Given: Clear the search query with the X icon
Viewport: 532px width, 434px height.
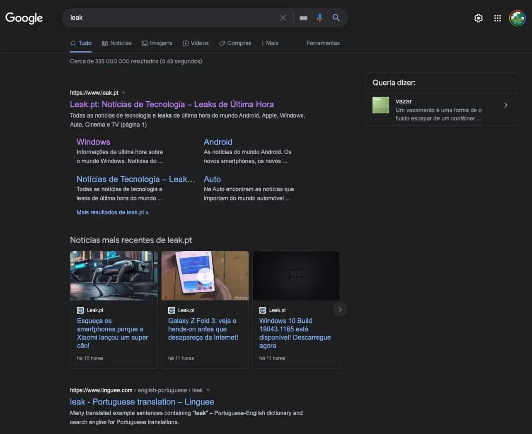Looking at the screenshot, I should point(283,18).
